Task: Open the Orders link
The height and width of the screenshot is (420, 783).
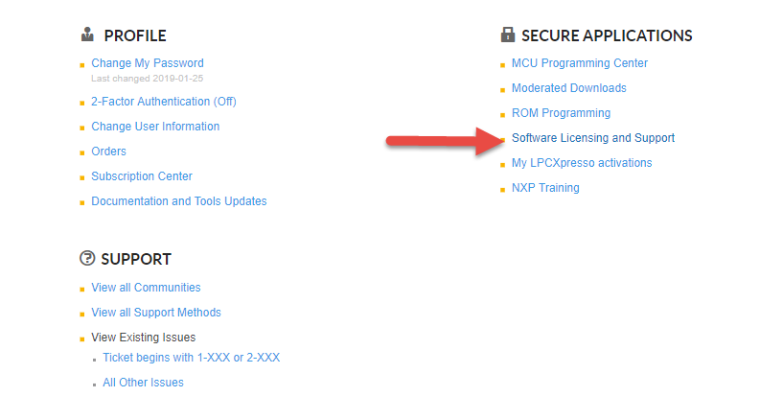Action: click(x=108, y=152)
